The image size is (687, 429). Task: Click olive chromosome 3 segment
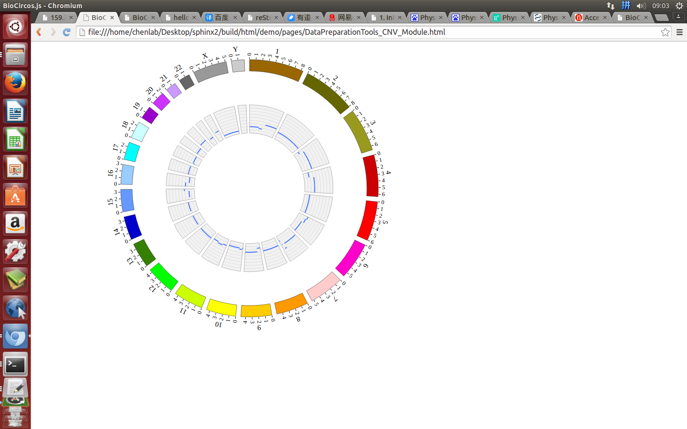coord(358,132)
